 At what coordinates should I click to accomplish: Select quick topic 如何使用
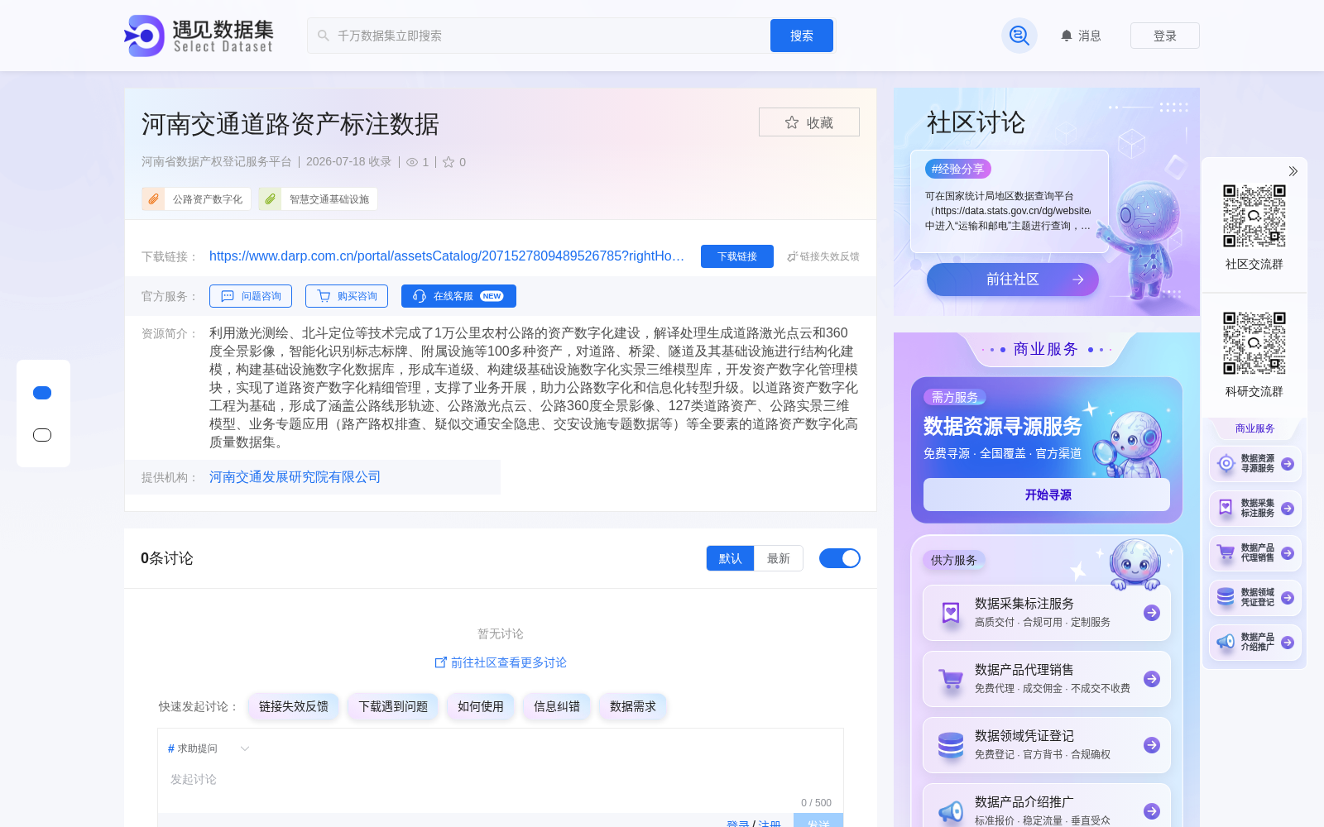coord(481,706)
